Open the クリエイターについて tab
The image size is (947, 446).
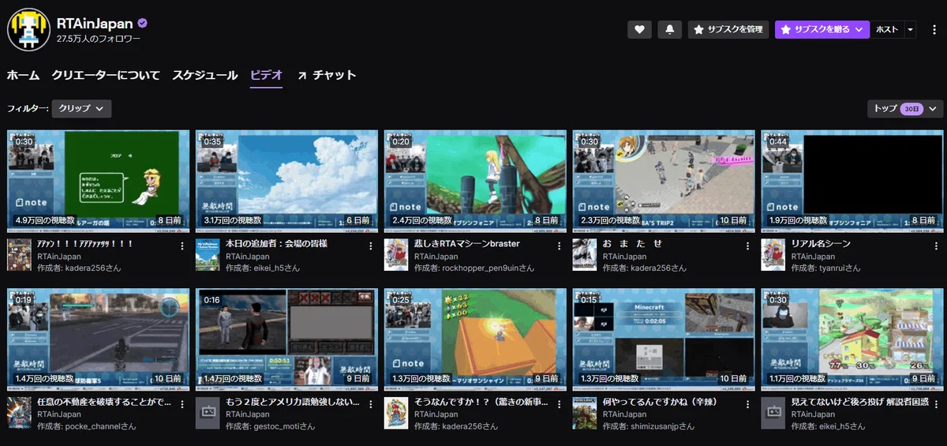click(106, 75)
